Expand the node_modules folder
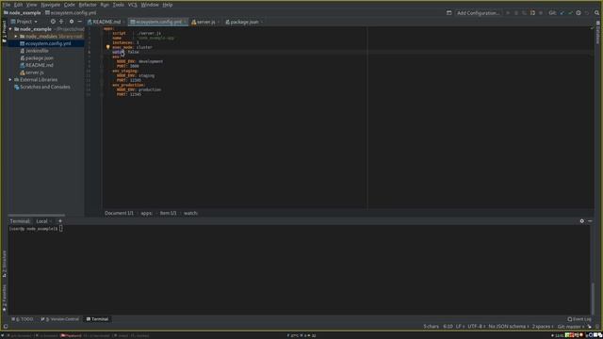 tap(16, 36)
